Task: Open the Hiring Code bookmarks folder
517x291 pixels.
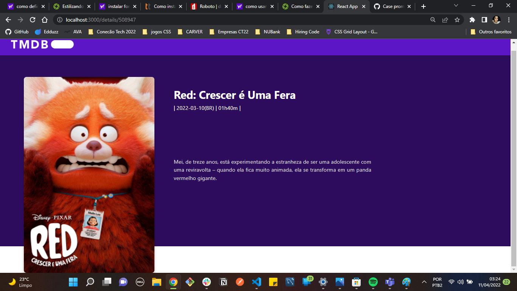Action: (x=303, y=32)
